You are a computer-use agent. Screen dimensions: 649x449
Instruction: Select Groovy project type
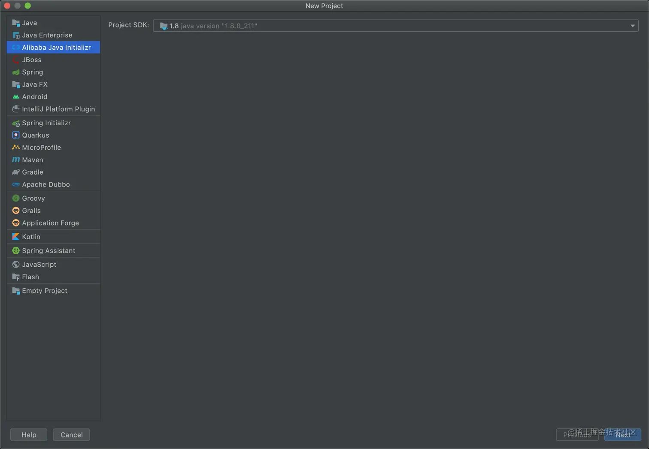53,198
